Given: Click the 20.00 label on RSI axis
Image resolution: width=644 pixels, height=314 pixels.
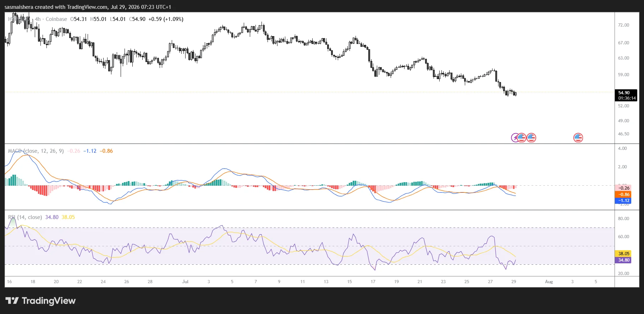Looking at the screenshot, I should point(623,274).
